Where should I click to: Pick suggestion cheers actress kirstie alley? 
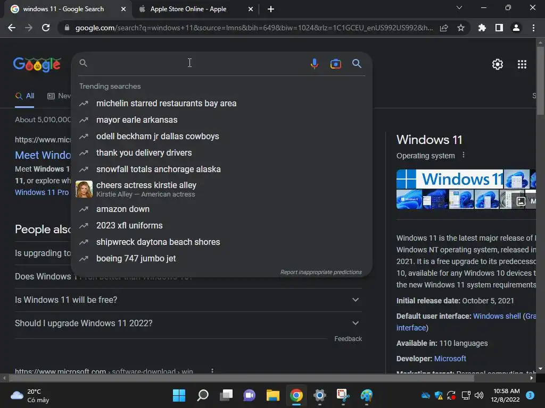221,189
